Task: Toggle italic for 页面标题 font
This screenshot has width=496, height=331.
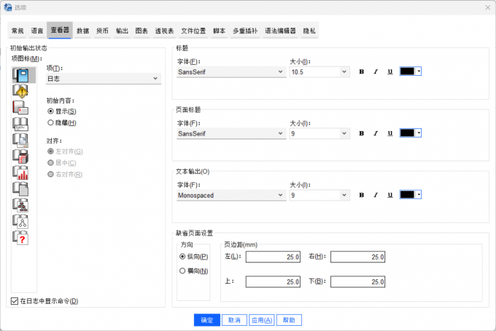Action: click(x=376, y=133)
